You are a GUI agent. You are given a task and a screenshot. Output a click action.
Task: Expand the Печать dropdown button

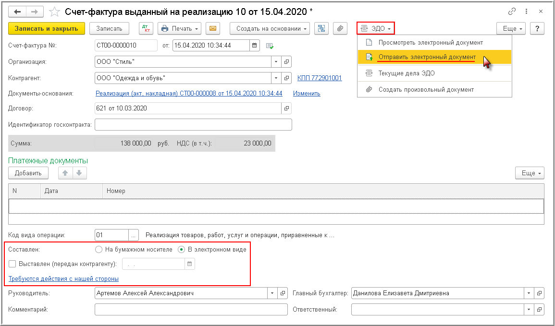180,29
